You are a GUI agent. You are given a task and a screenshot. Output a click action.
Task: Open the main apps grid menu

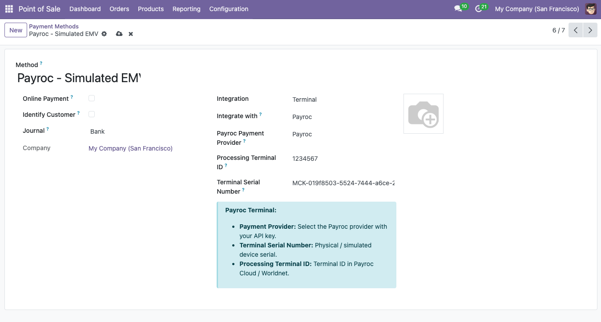(x=9, y=9)
